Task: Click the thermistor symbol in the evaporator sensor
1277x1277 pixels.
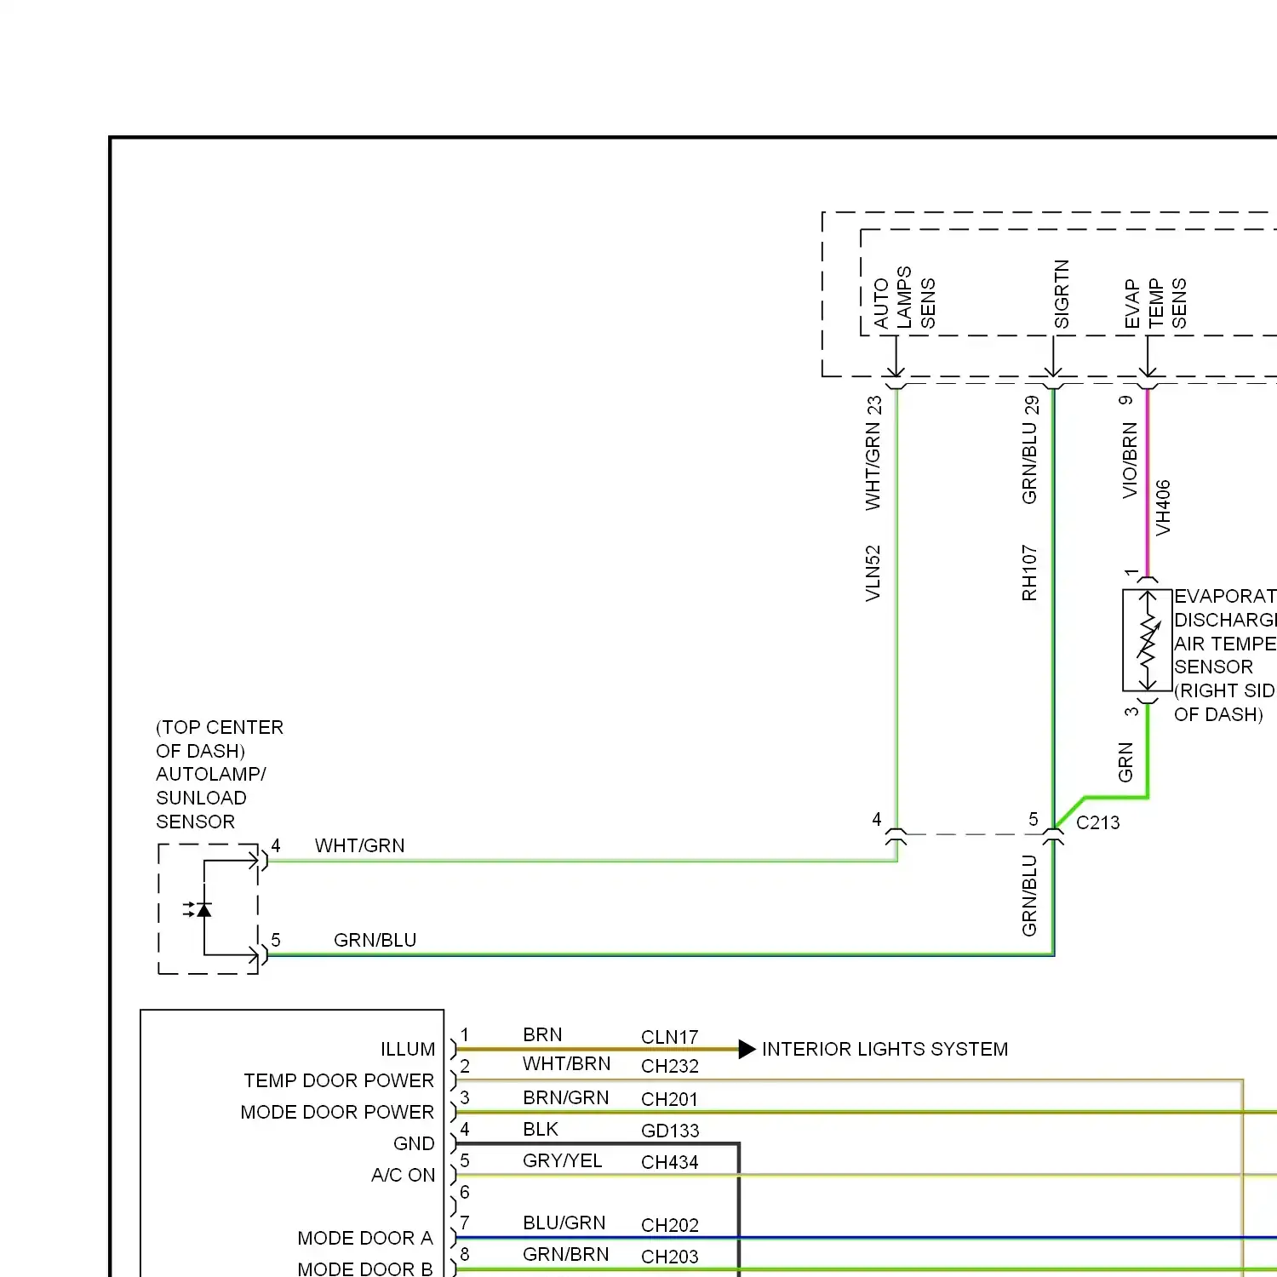Action: pos(1148,640)
